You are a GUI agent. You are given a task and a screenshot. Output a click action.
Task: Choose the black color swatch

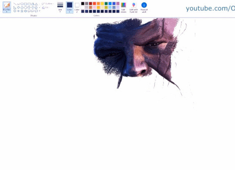(x=83, y=3)
